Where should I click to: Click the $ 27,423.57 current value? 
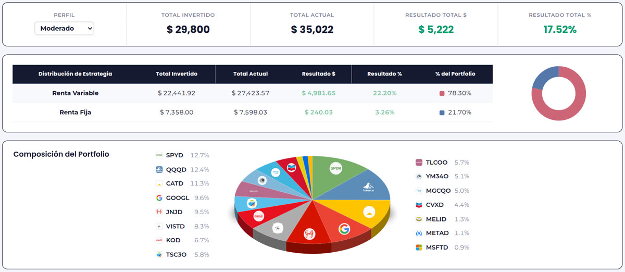(251, 93)
